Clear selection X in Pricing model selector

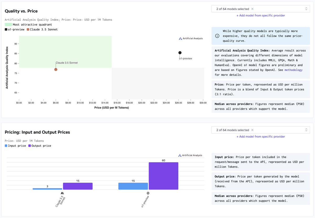253,130
